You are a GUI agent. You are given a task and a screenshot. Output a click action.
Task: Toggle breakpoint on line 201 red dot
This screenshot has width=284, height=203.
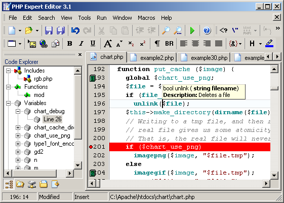(x=91, y=147)
